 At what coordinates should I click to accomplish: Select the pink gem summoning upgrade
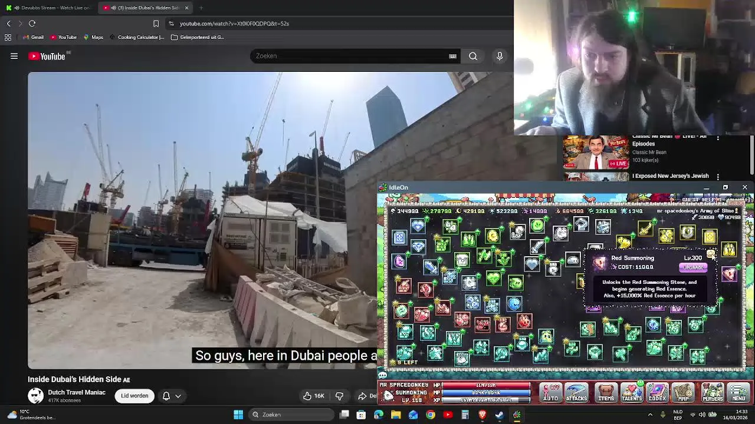coord(399,261)
